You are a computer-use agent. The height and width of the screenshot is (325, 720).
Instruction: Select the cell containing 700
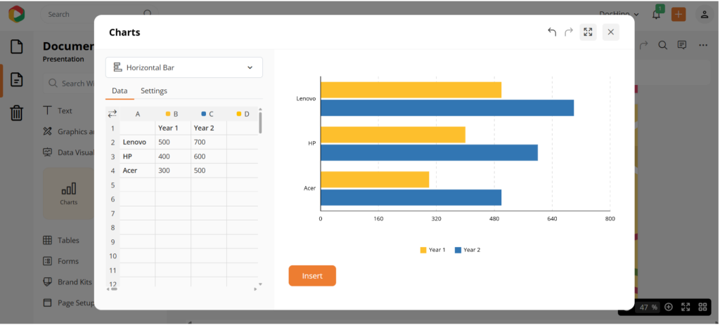coord(208,142)
